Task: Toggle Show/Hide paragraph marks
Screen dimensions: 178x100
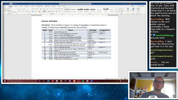Action: (61, 9)
